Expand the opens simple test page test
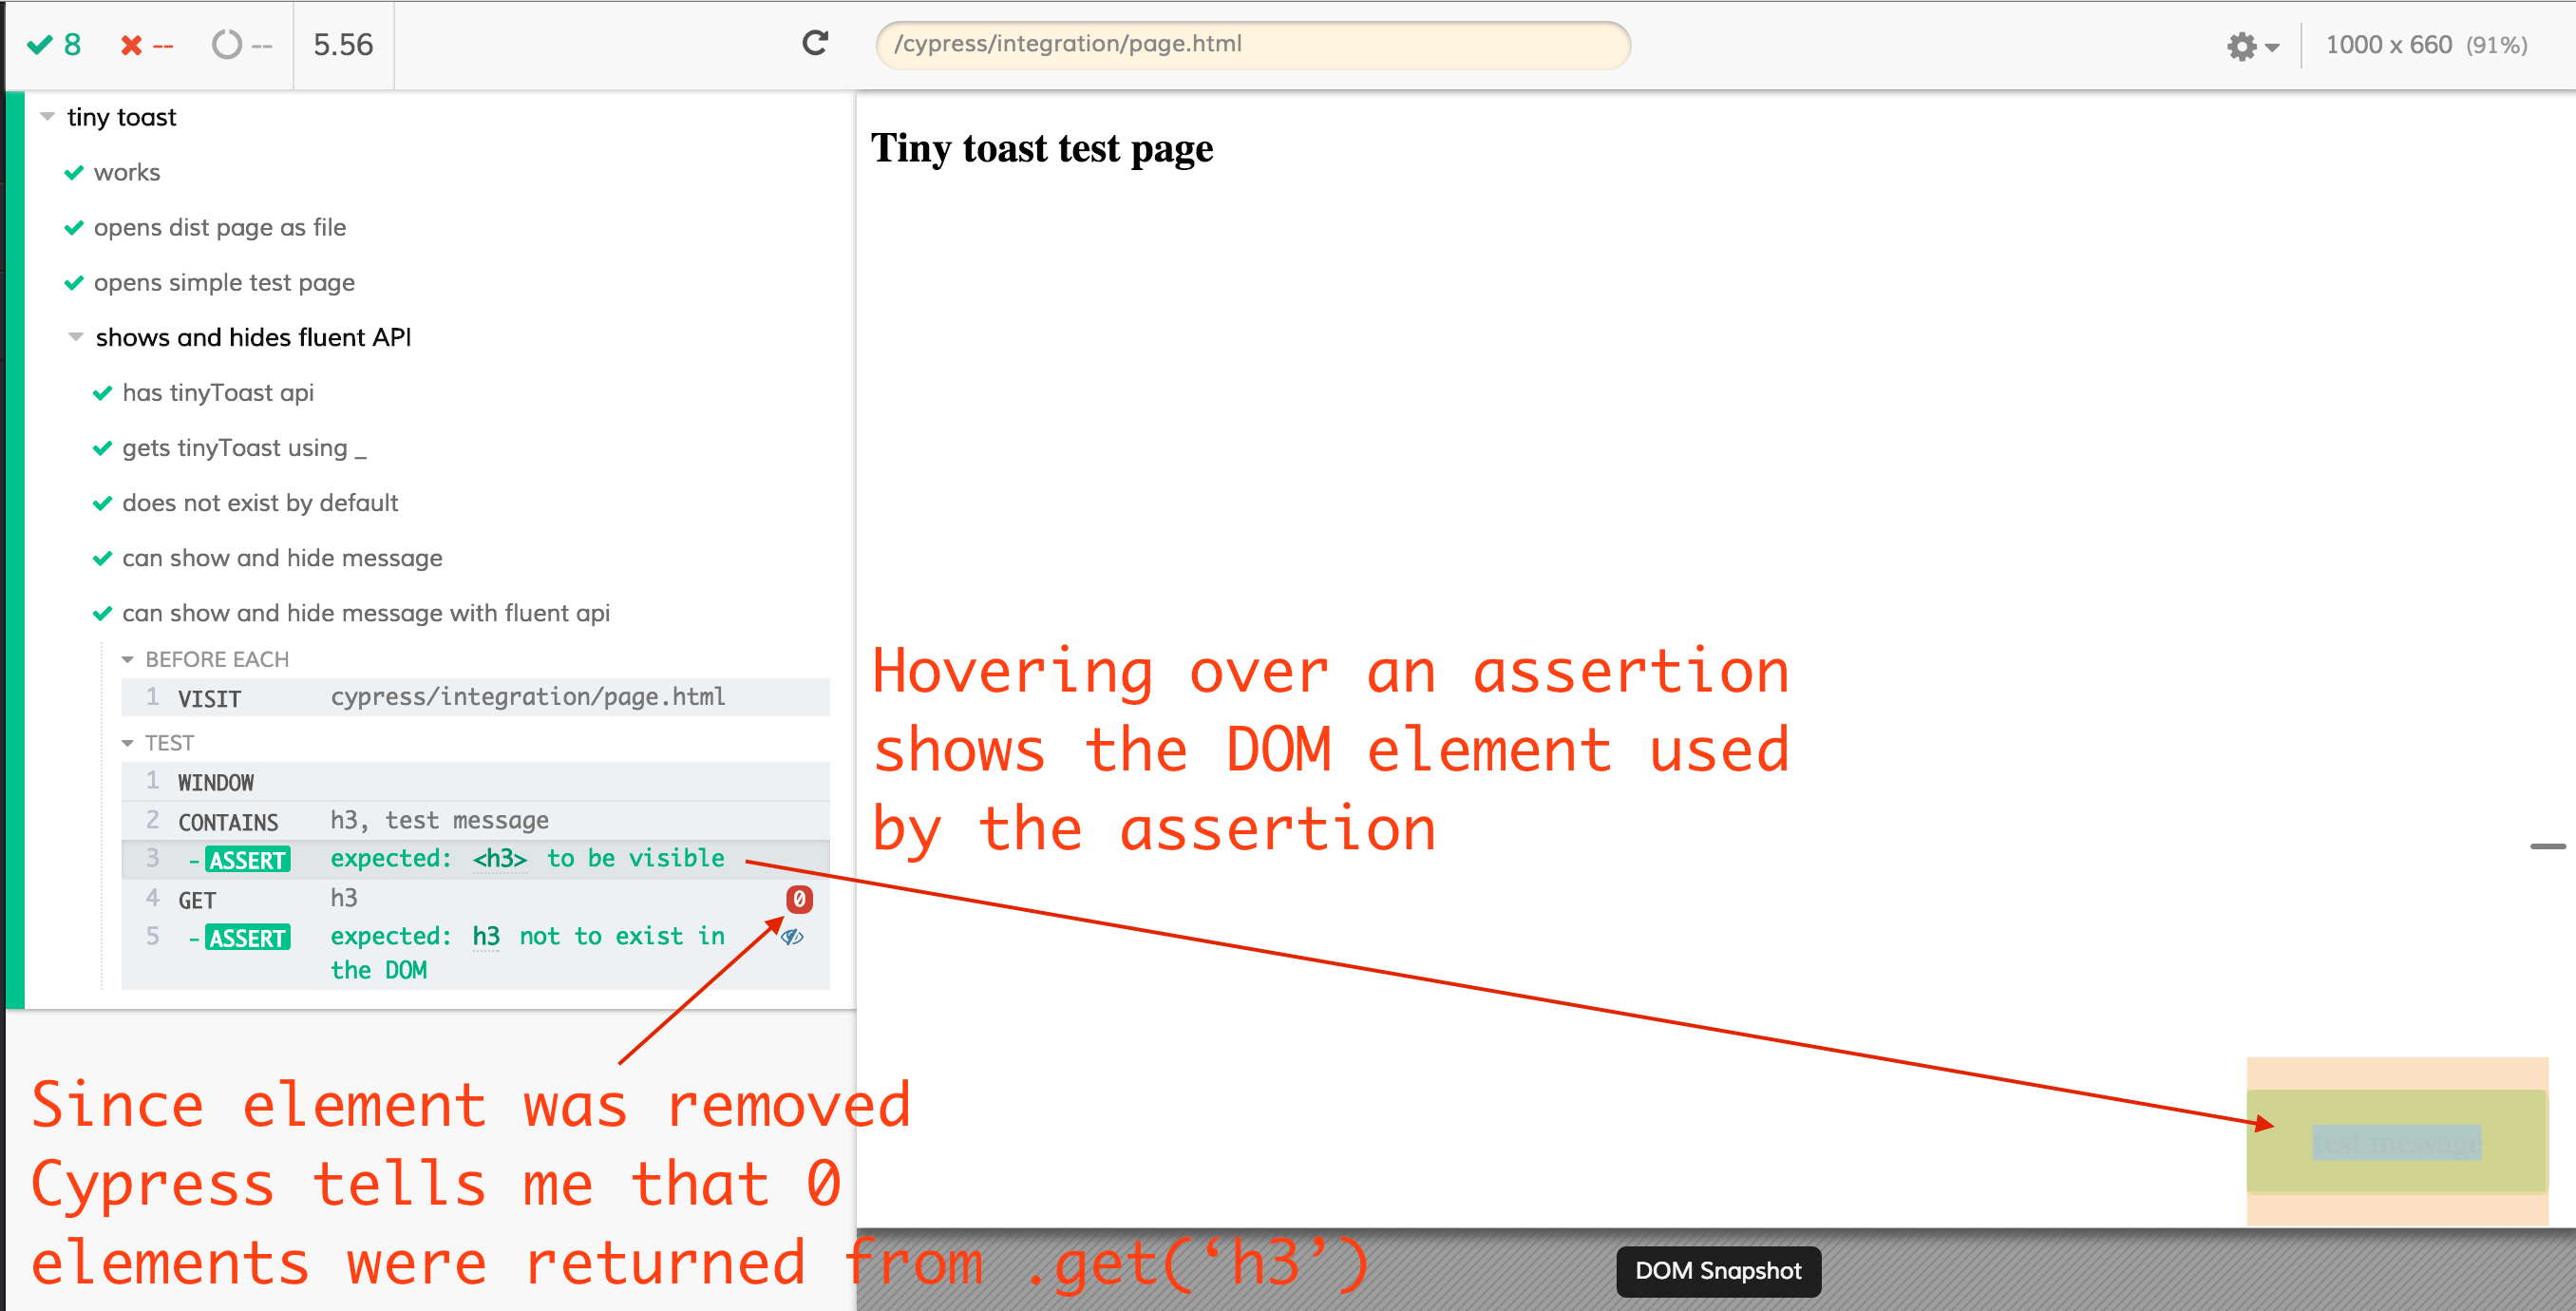 pos(224,282)
